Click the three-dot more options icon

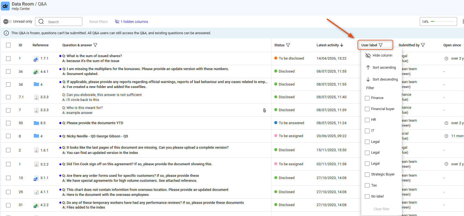pos(463,22)
